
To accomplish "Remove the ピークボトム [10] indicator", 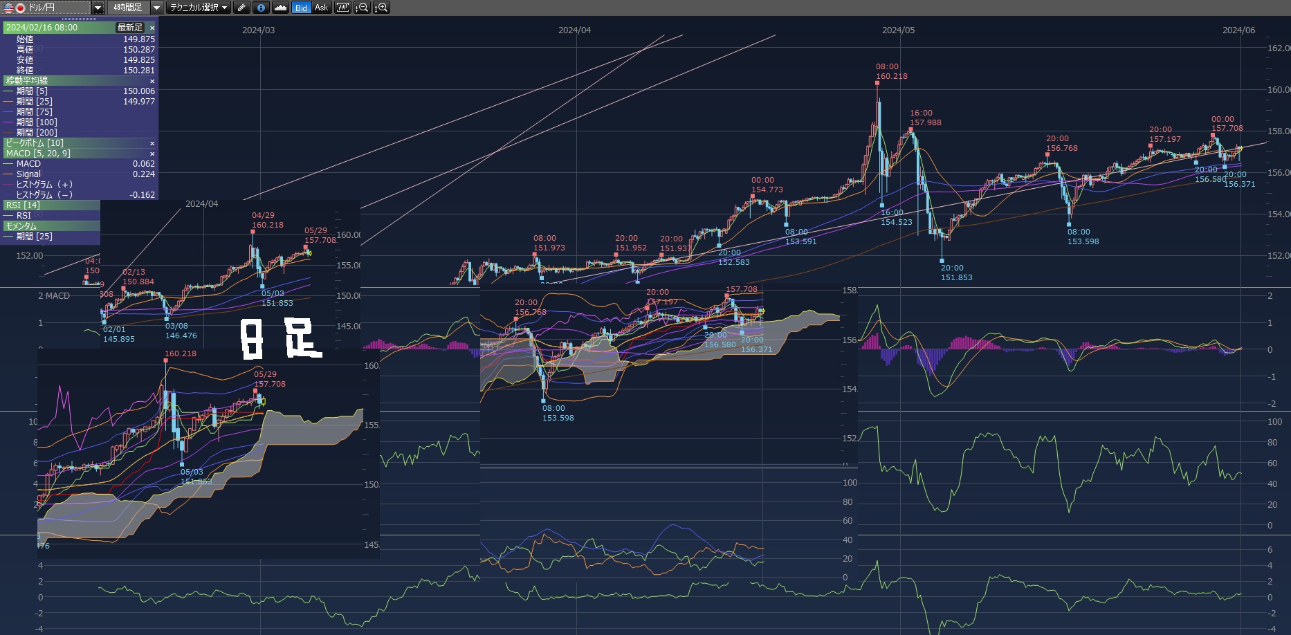I will pos(152,143).
